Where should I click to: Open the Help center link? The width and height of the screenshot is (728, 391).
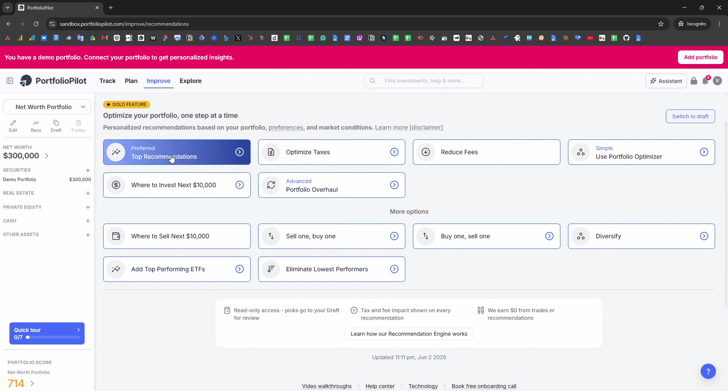pos(380,386)
